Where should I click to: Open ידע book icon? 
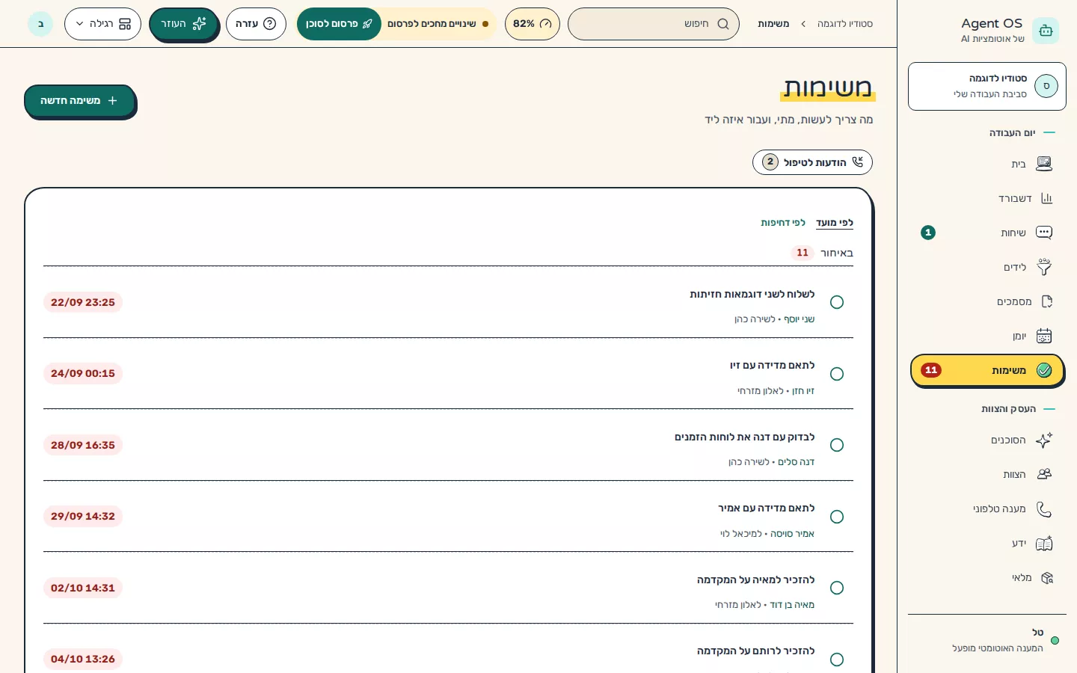1044,543
